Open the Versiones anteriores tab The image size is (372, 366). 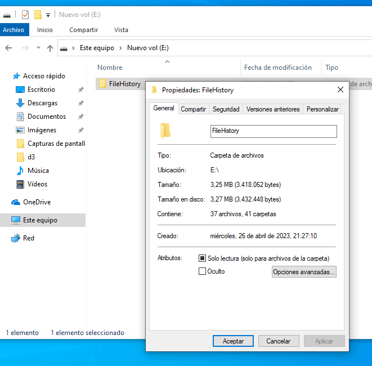click(x=273, y=109)
